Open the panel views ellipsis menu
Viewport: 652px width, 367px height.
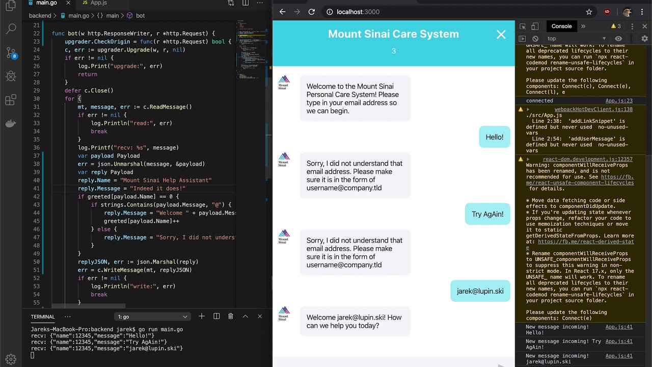click(67, 317)
